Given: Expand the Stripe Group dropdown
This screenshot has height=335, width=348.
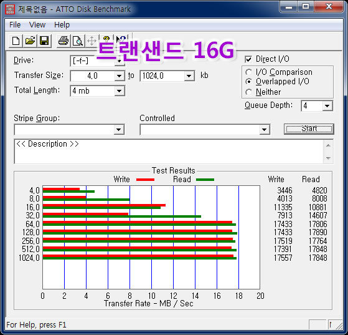Looking at the screenshot, I should [119, 130].
